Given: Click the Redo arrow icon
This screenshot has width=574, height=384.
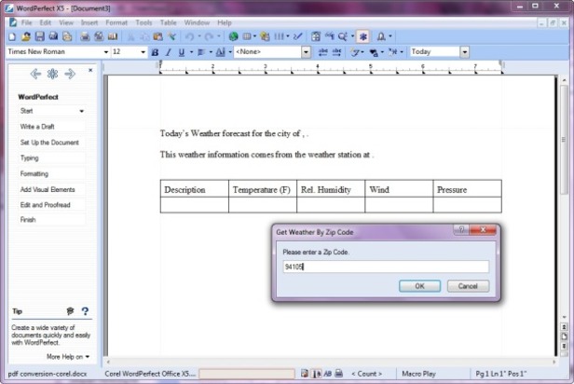Looking at the screenshot, I should (x=209, y=36).
